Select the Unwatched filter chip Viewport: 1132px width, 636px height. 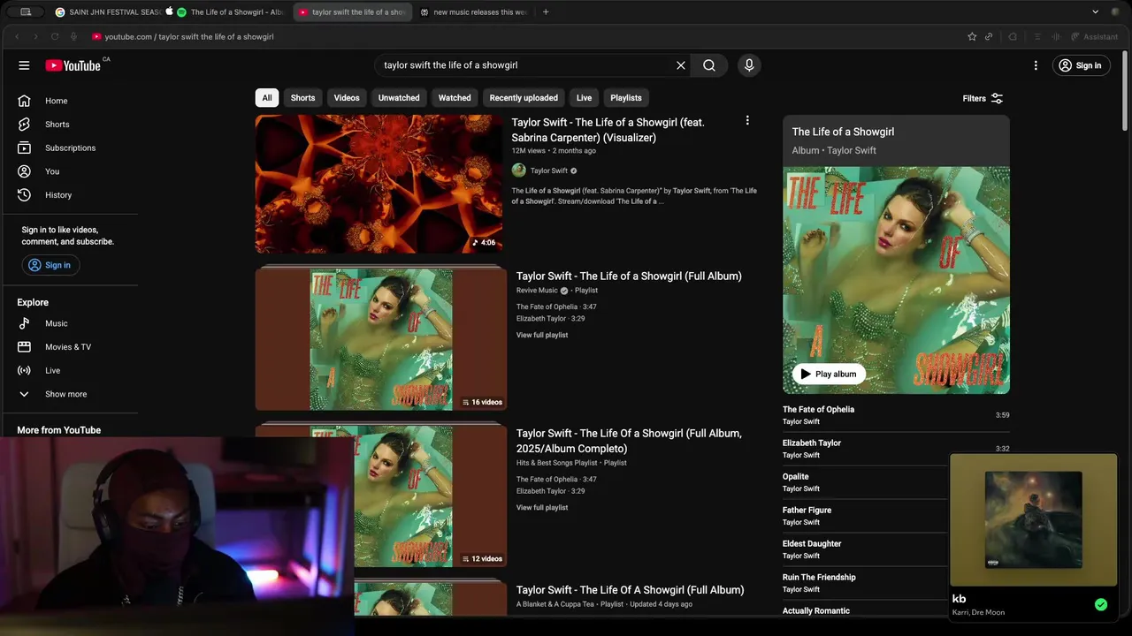point(399,98)
